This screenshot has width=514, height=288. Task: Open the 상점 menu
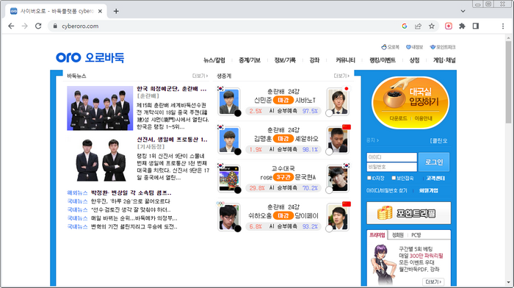pos(414,60)
